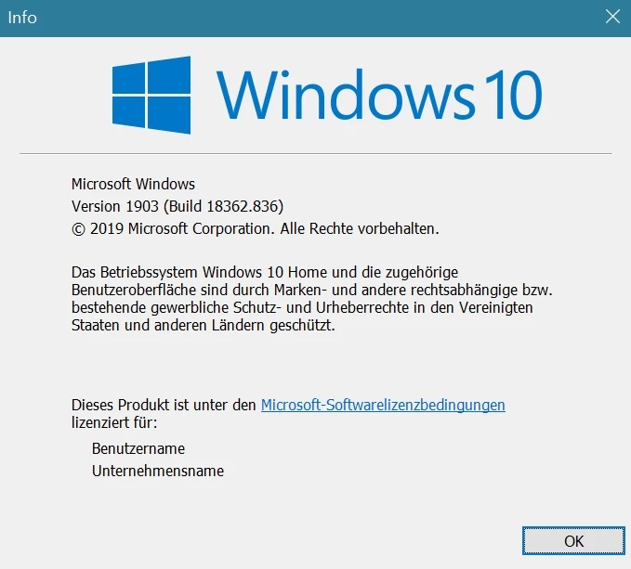Click the Windows logo icon
This screenshot has width=631, height=569.
coord(151,95)
